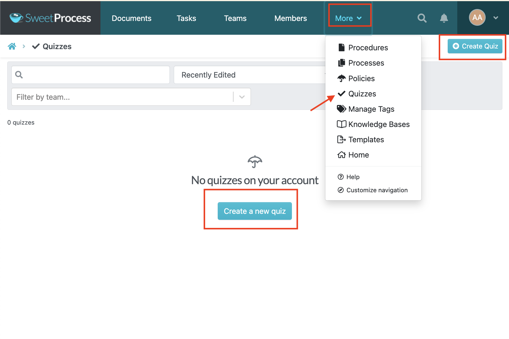Click the SweetProcess logo
Screen dimensions: 509x339
click(x=50, y=18)
